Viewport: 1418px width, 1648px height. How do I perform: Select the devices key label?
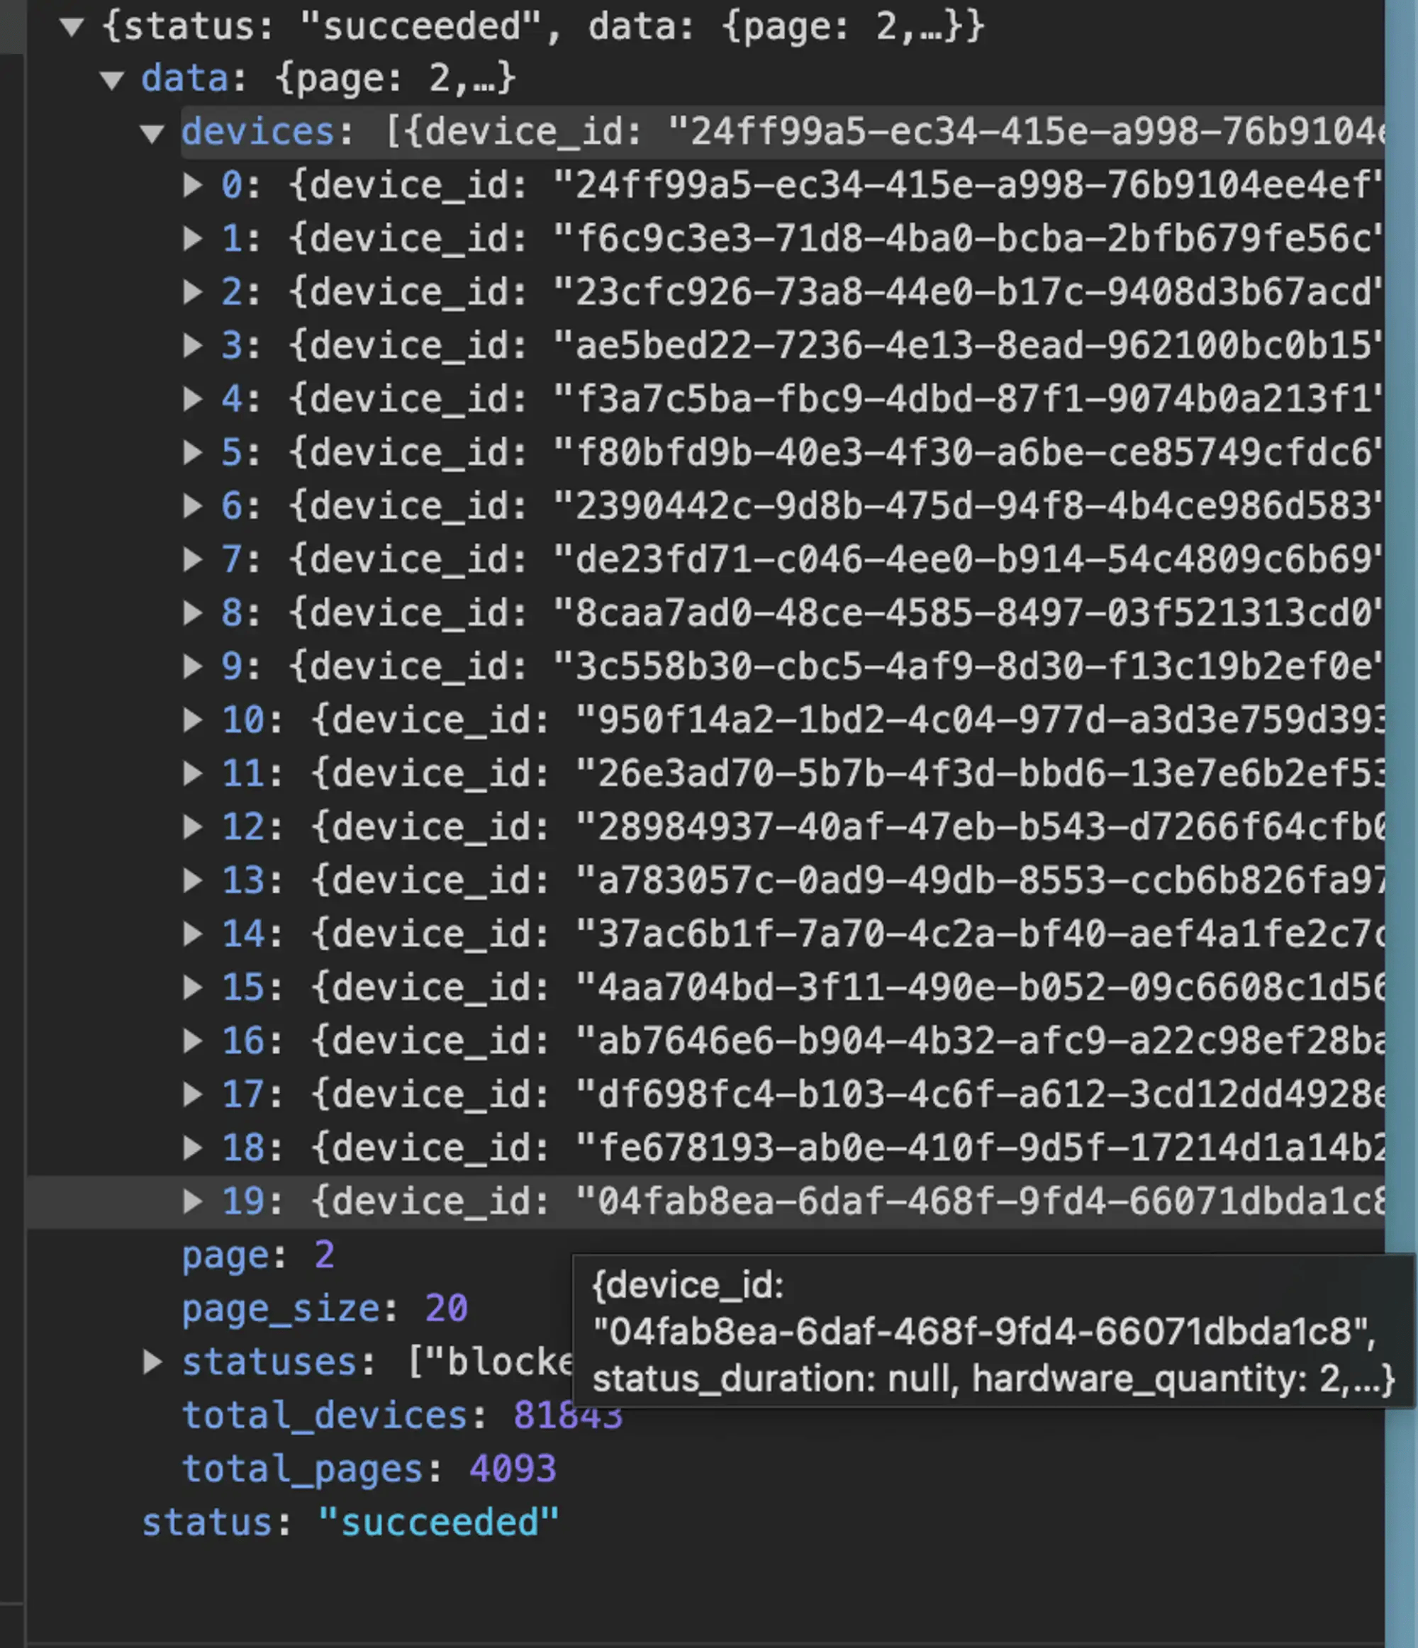(x=258, y=131)
